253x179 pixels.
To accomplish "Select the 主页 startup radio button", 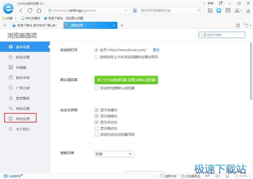I will (96, 50).
